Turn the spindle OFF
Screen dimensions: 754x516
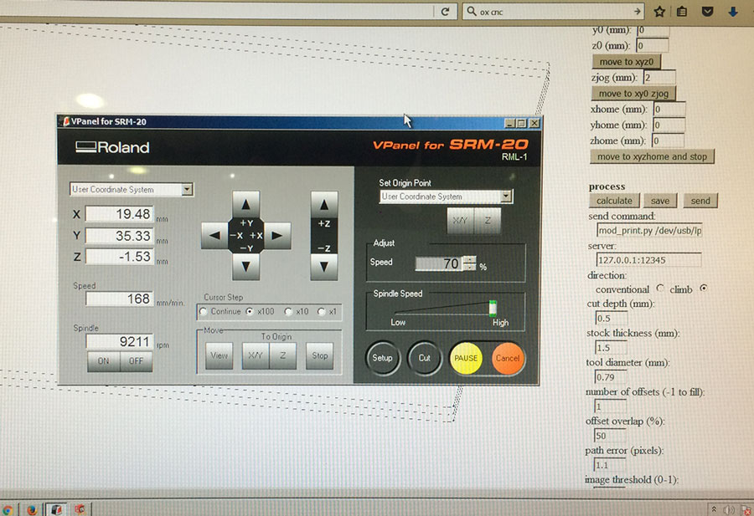[136, 361]
